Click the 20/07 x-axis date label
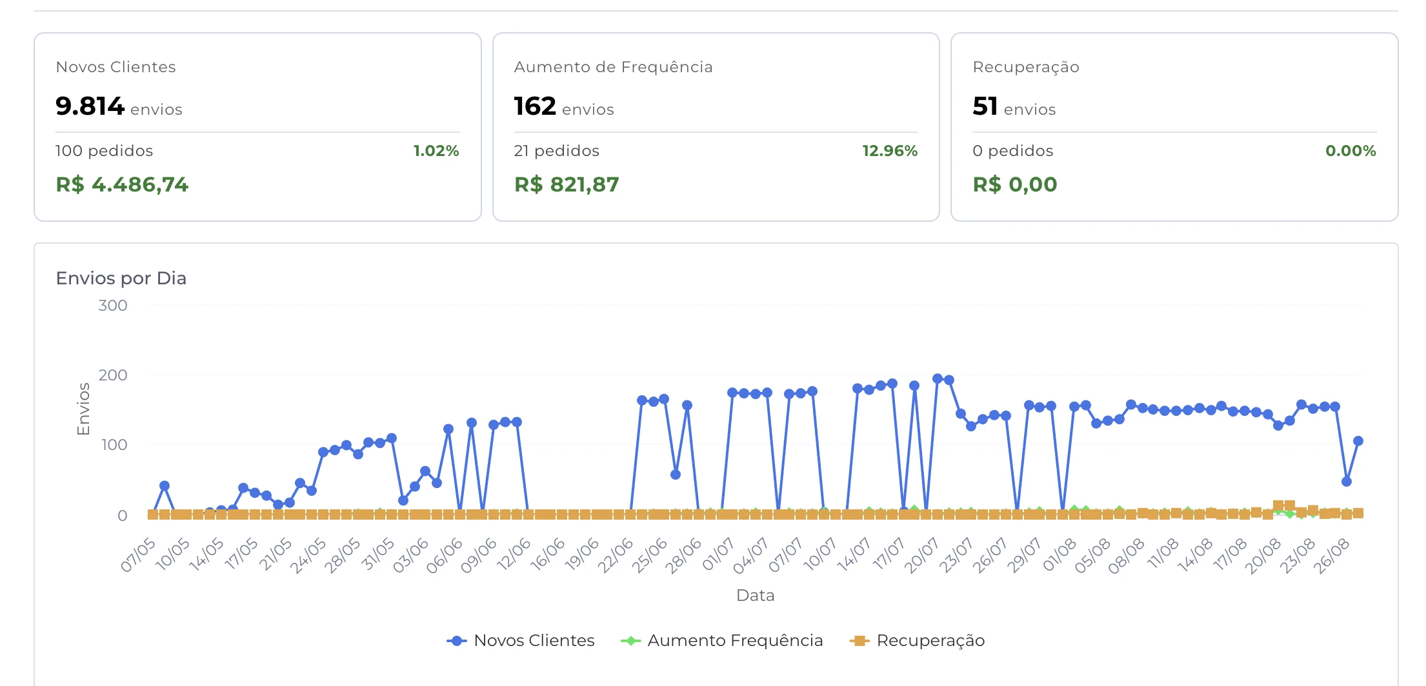The width and height of the screenshot is (1426, 686). coord(922,555)
